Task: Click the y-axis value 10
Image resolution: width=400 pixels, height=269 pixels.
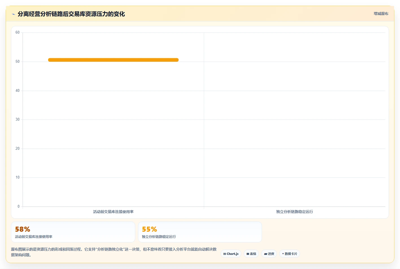Action: (x=18, y=177)
